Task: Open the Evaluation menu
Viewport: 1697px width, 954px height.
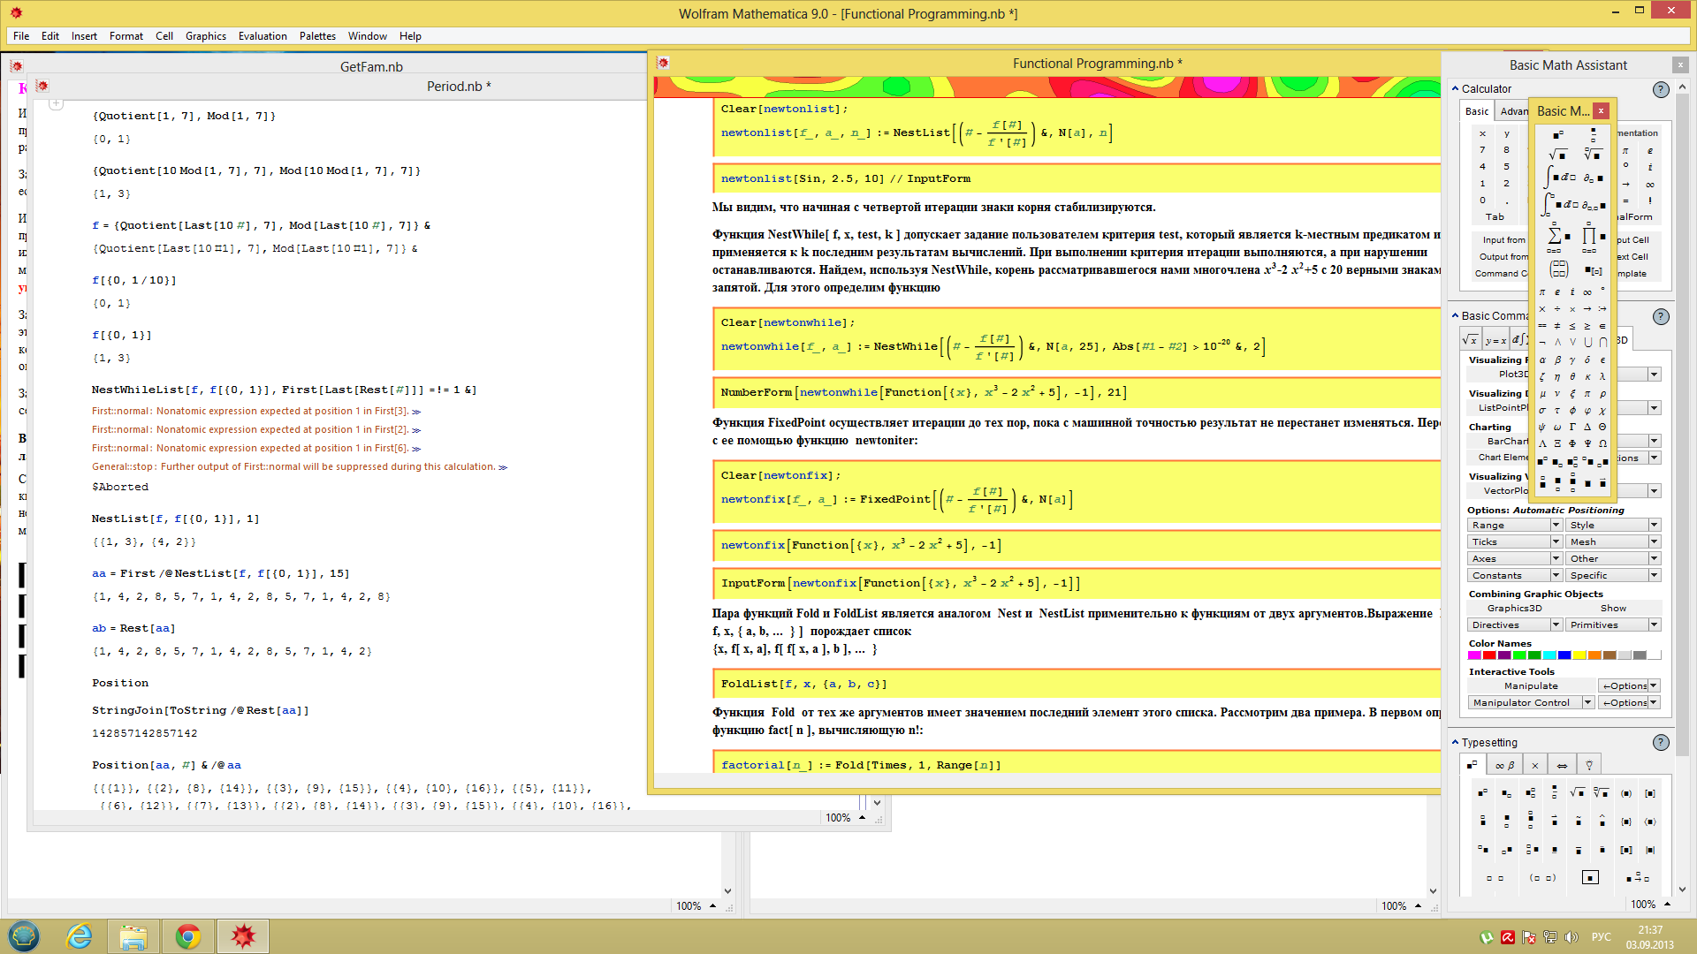Action: pyautogui.click(x=263, y=36)
